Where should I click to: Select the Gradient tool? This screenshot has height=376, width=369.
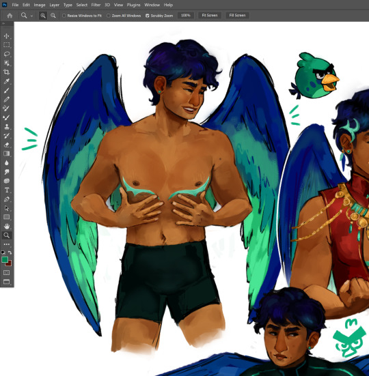click(x=6, y=154)
